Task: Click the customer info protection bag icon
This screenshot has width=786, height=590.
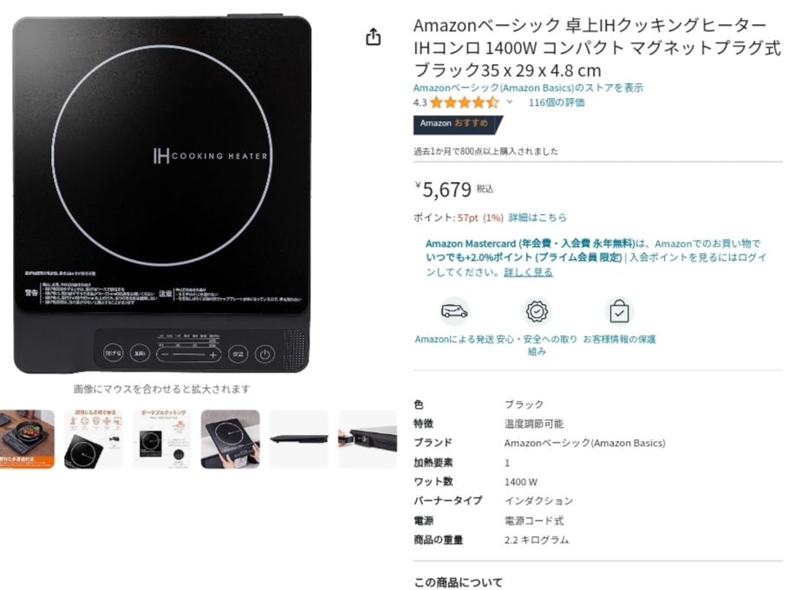Action: 619,311
